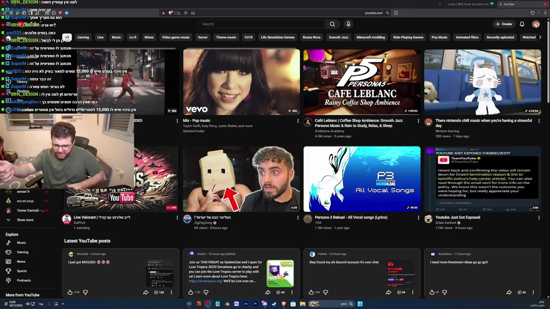The height and width of the screenshot is (309, 550).
Task: Open Explore Music in sidebar
Action: click(21, 243)
